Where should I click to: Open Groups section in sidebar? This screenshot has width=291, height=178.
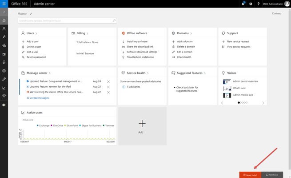pos(4,37)
